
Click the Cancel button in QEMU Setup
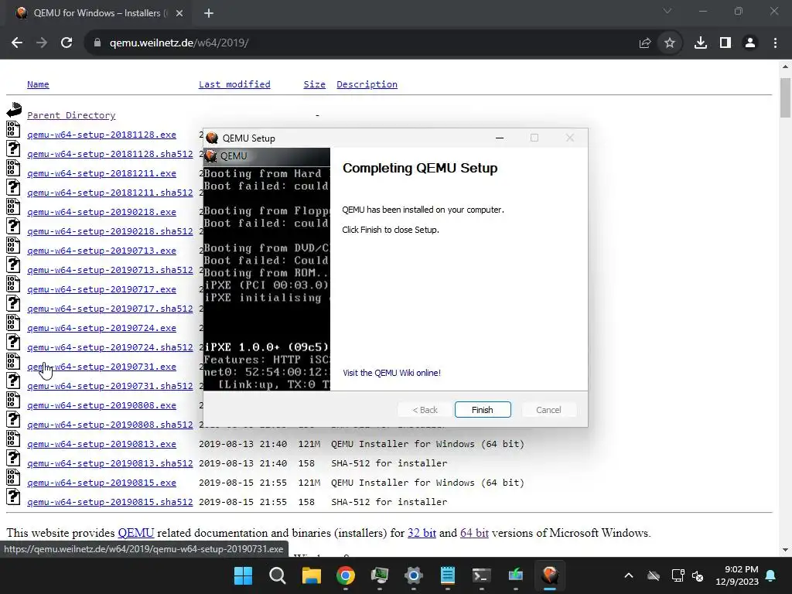click(x=548, y=410)
